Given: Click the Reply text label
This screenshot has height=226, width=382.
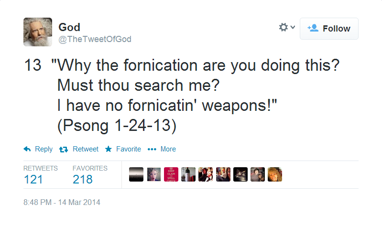Looking at the screenshot, I should 44,149.
